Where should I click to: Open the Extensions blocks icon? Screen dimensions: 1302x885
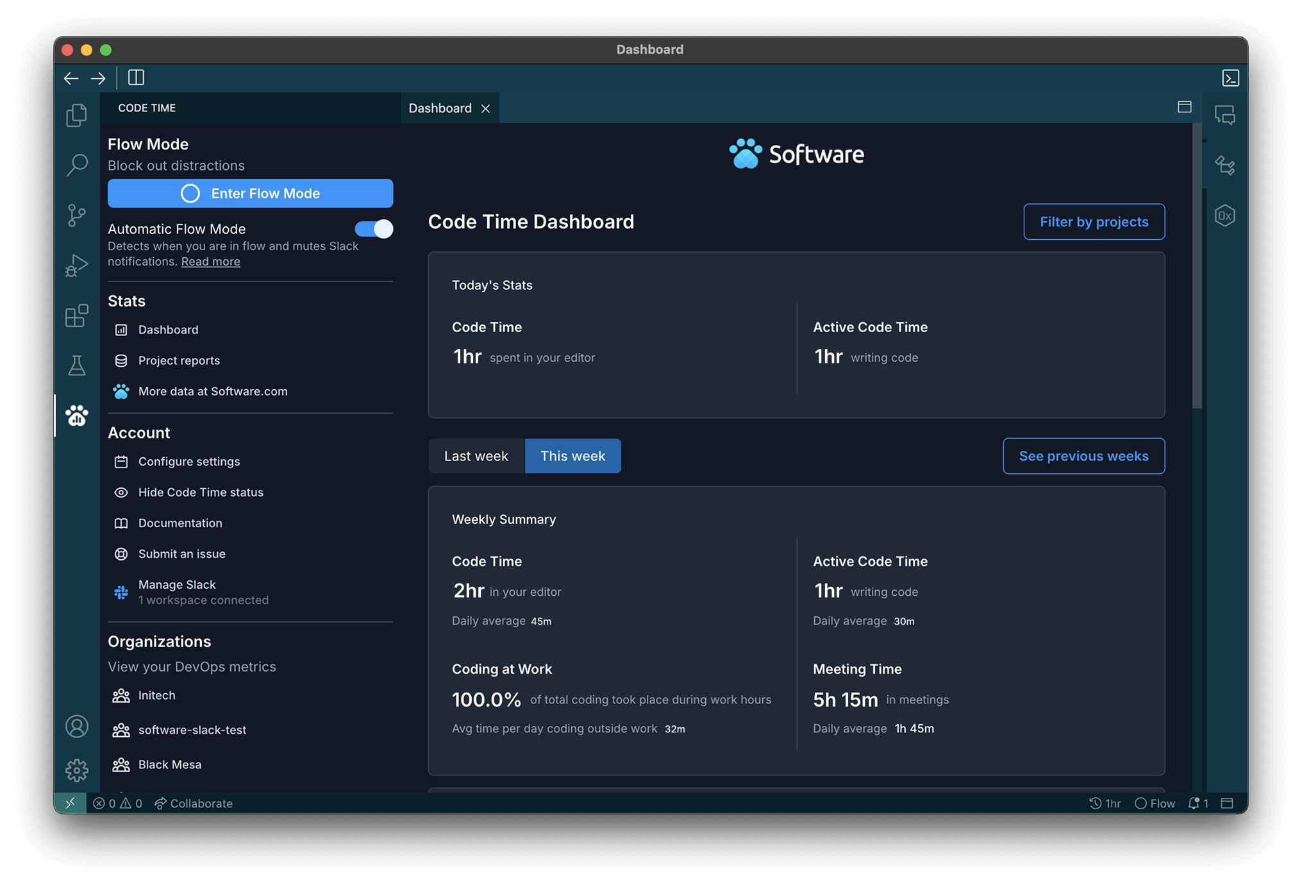point(76,316)
